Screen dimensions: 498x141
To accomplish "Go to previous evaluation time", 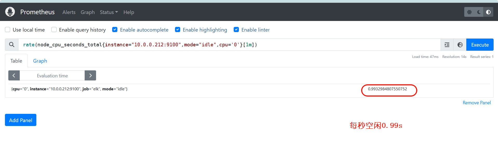I will 14,76.
